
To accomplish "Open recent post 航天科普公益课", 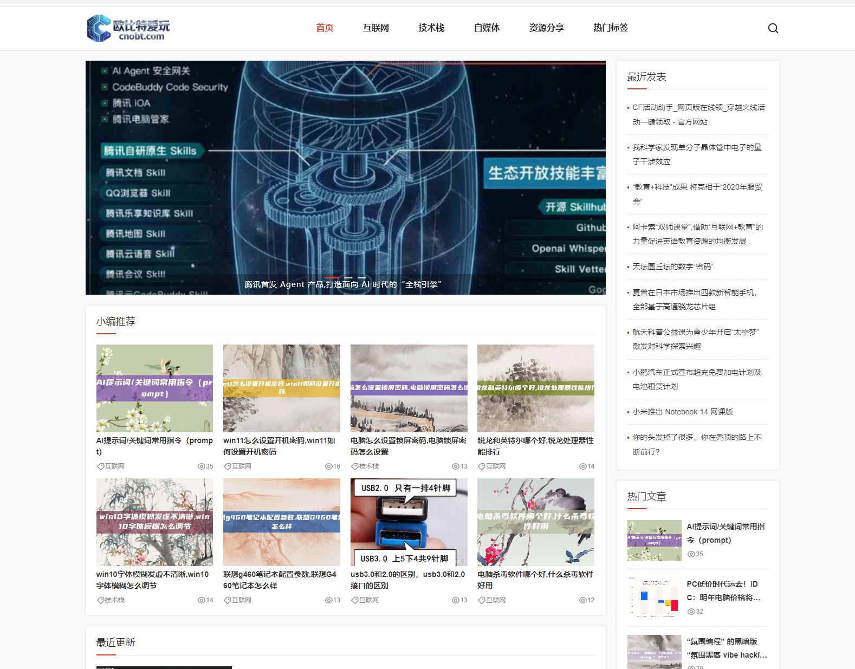I will (x=696, y=339).
